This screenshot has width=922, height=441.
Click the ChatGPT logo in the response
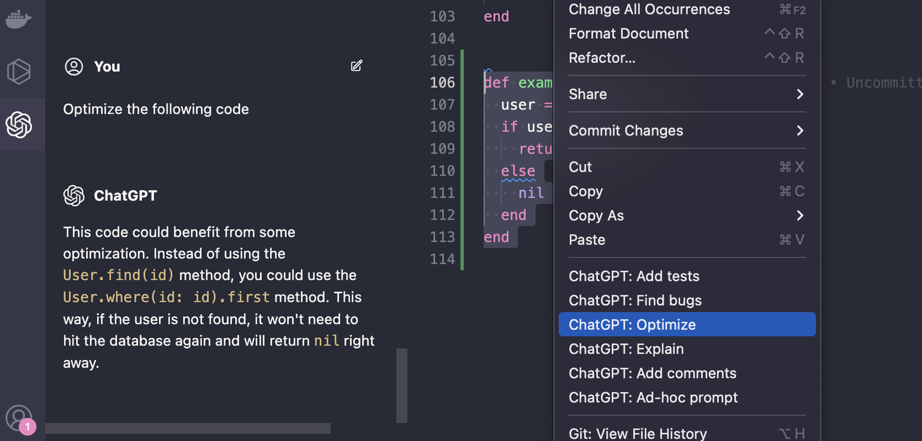pos(74,195)
